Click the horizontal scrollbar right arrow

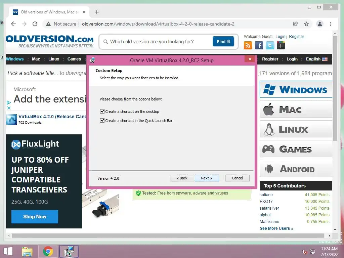click(329, 235)
